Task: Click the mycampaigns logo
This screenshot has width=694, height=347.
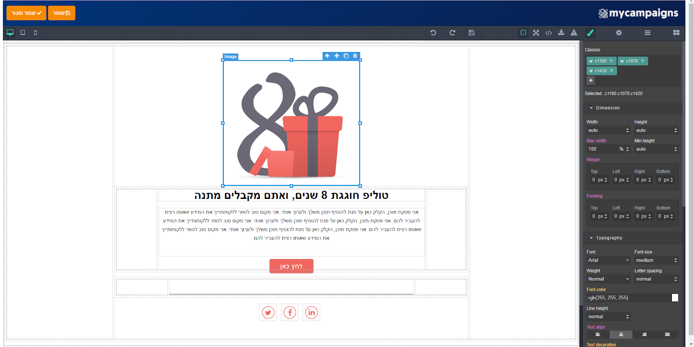Action: point(638,13)
